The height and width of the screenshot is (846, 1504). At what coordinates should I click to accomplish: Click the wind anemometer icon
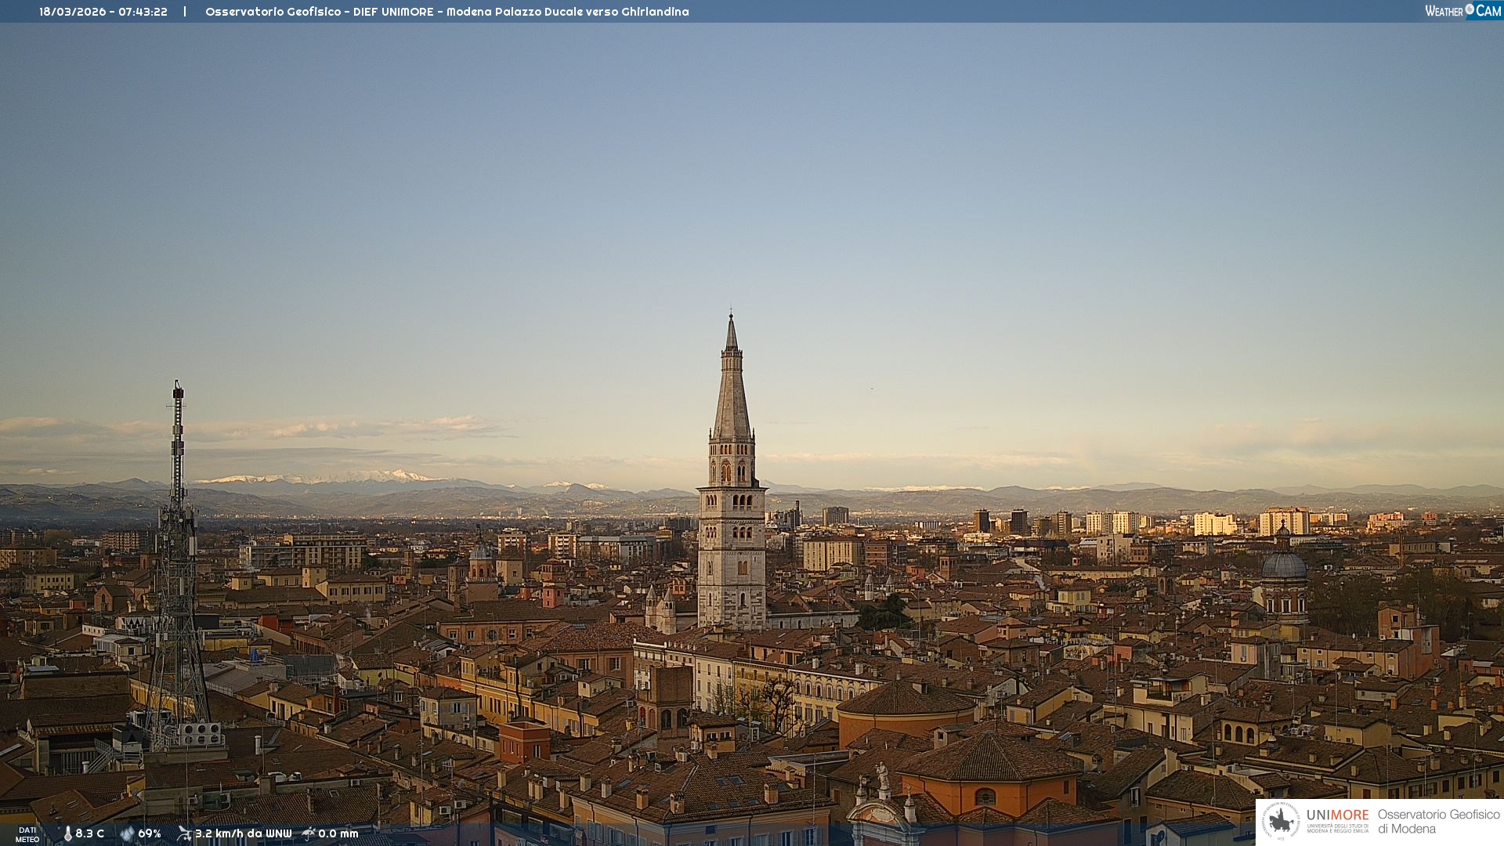click(184, 833)
